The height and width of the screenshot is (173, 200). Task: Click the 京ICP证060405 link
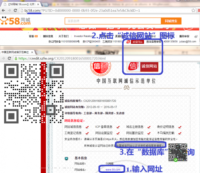[91, 42]
